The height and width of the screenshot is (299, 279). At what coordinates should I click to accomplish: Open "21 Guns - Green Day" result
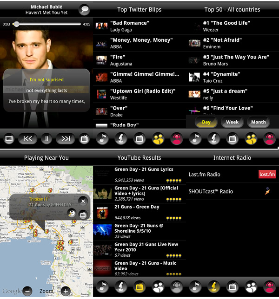[x=139, y=212]
